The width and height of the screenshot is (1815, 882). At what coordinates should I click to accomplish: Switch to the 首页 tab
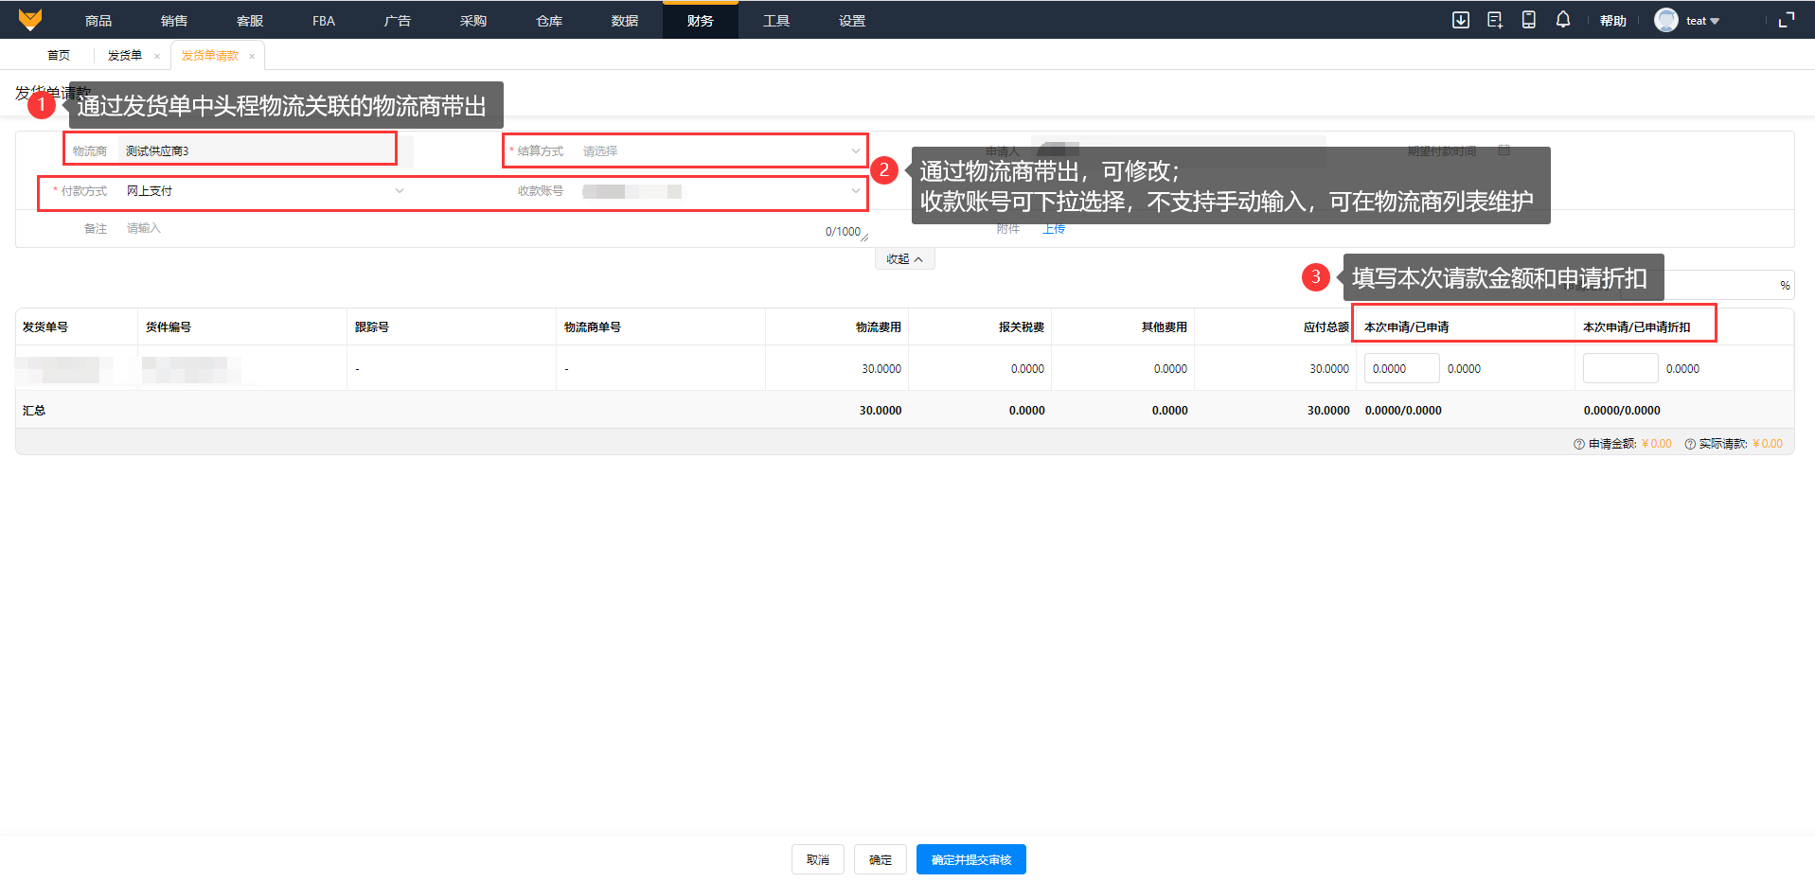(59, 56)
